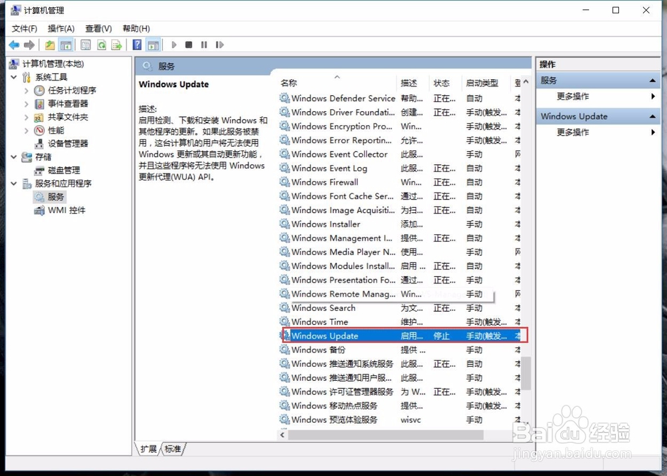Open the Help question mark icon
Image resolution: width=667 pixels, height=476 pixels.
137,45
